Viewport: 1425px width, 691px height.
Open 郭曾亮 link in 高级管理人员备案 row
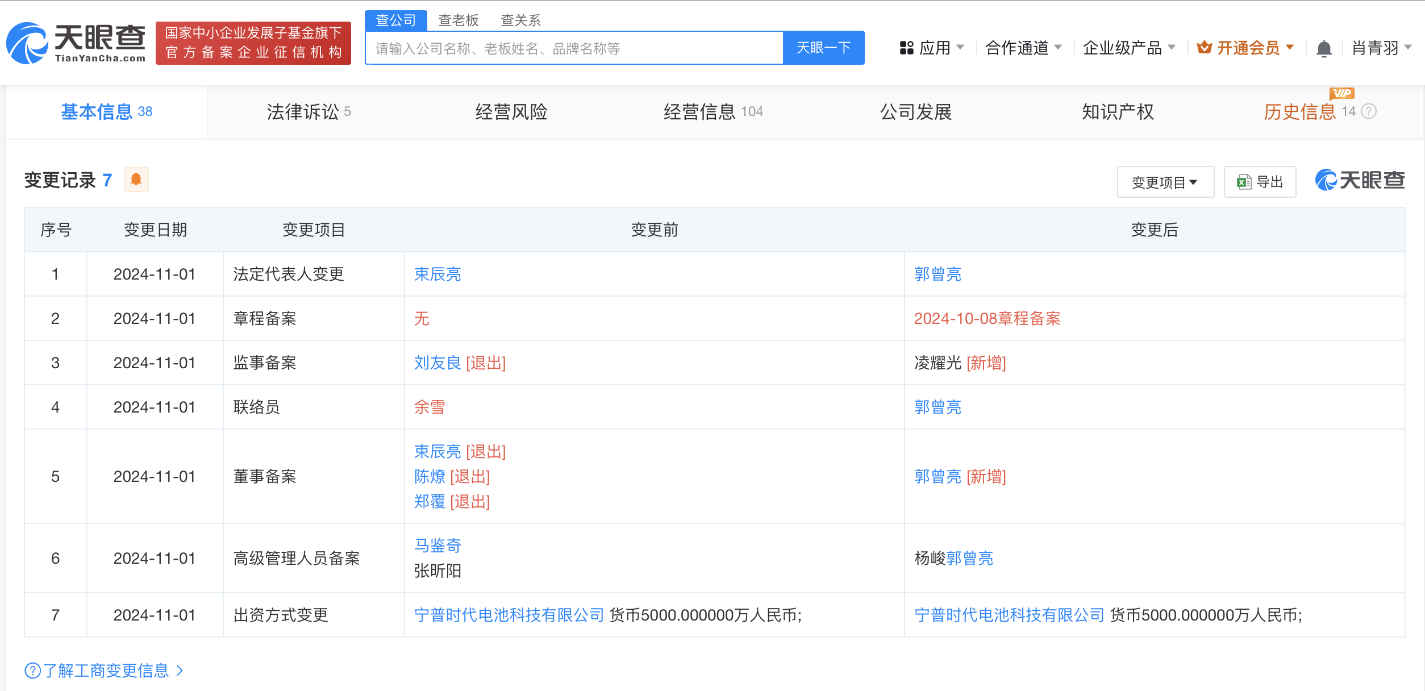point(970,558)
